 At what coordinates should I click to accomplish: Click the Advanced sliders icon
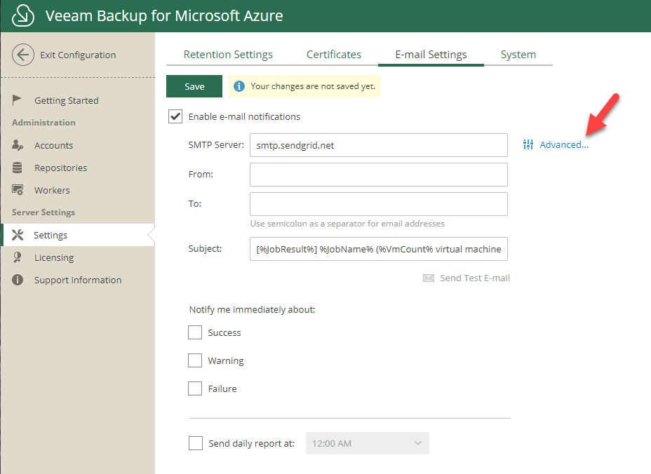coord(528,144)
